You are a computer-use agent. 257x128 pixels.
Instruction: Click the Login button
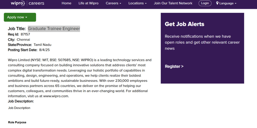pos(205,3)
